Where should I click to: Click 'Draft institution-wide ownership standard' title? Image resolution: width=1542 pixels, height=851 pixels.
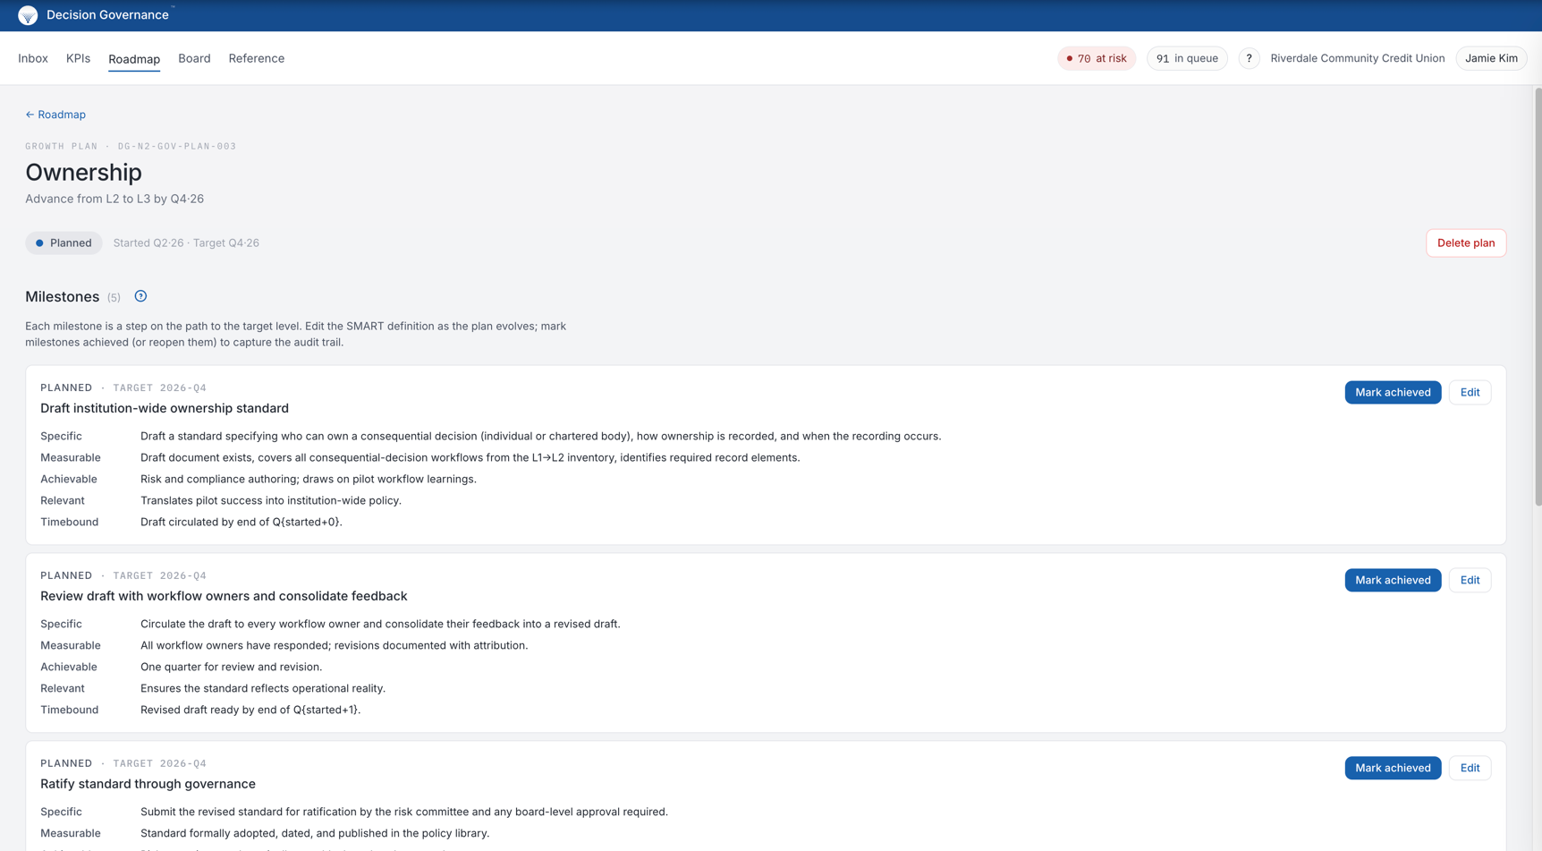[165, 408]
